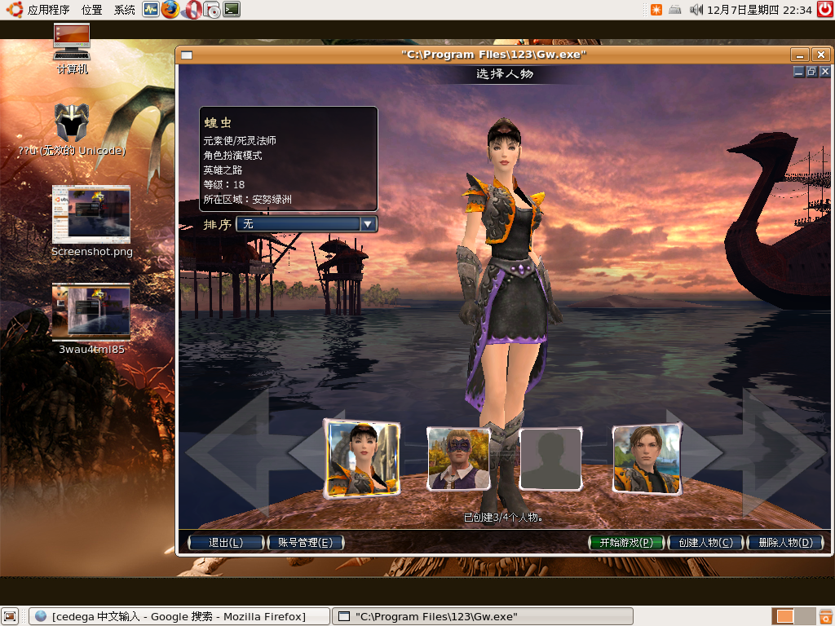Click the red power button icon

825,10
